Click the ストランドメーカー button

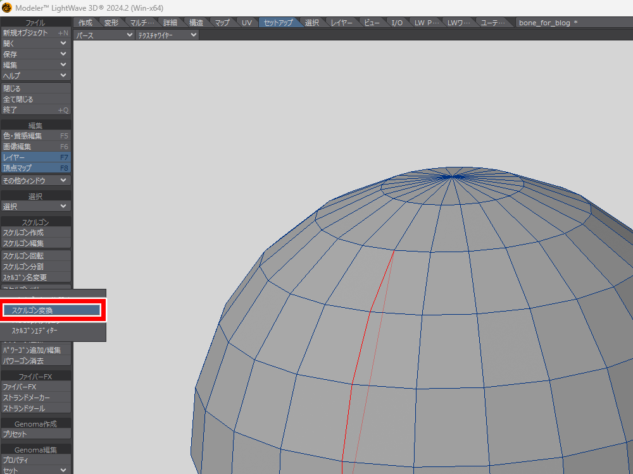(35, 398)
